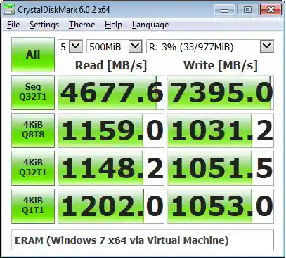286x258 pixels.
Task: Open the Settings menu
Action: pyautogui.click(x=44, y=25)
